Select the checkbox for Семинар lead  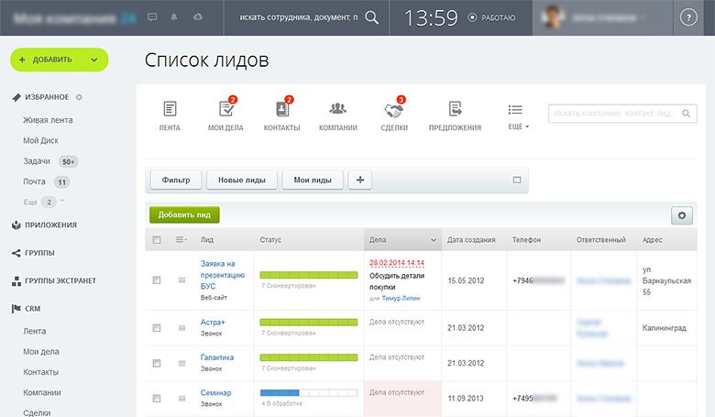(x=157, y=398)
